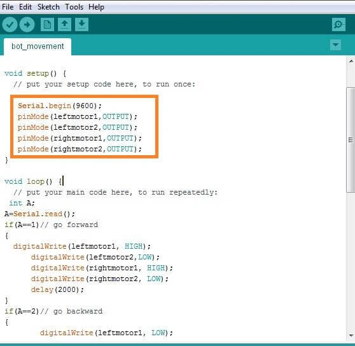Click the 'if(A==1)// go forward' line
This screenshot has height=346, width=355.
click(51, 225)
